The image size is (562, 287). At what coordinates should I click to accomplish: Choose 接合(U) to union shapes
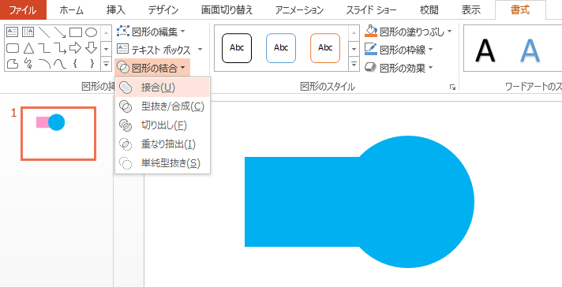(x=163, y=88)
